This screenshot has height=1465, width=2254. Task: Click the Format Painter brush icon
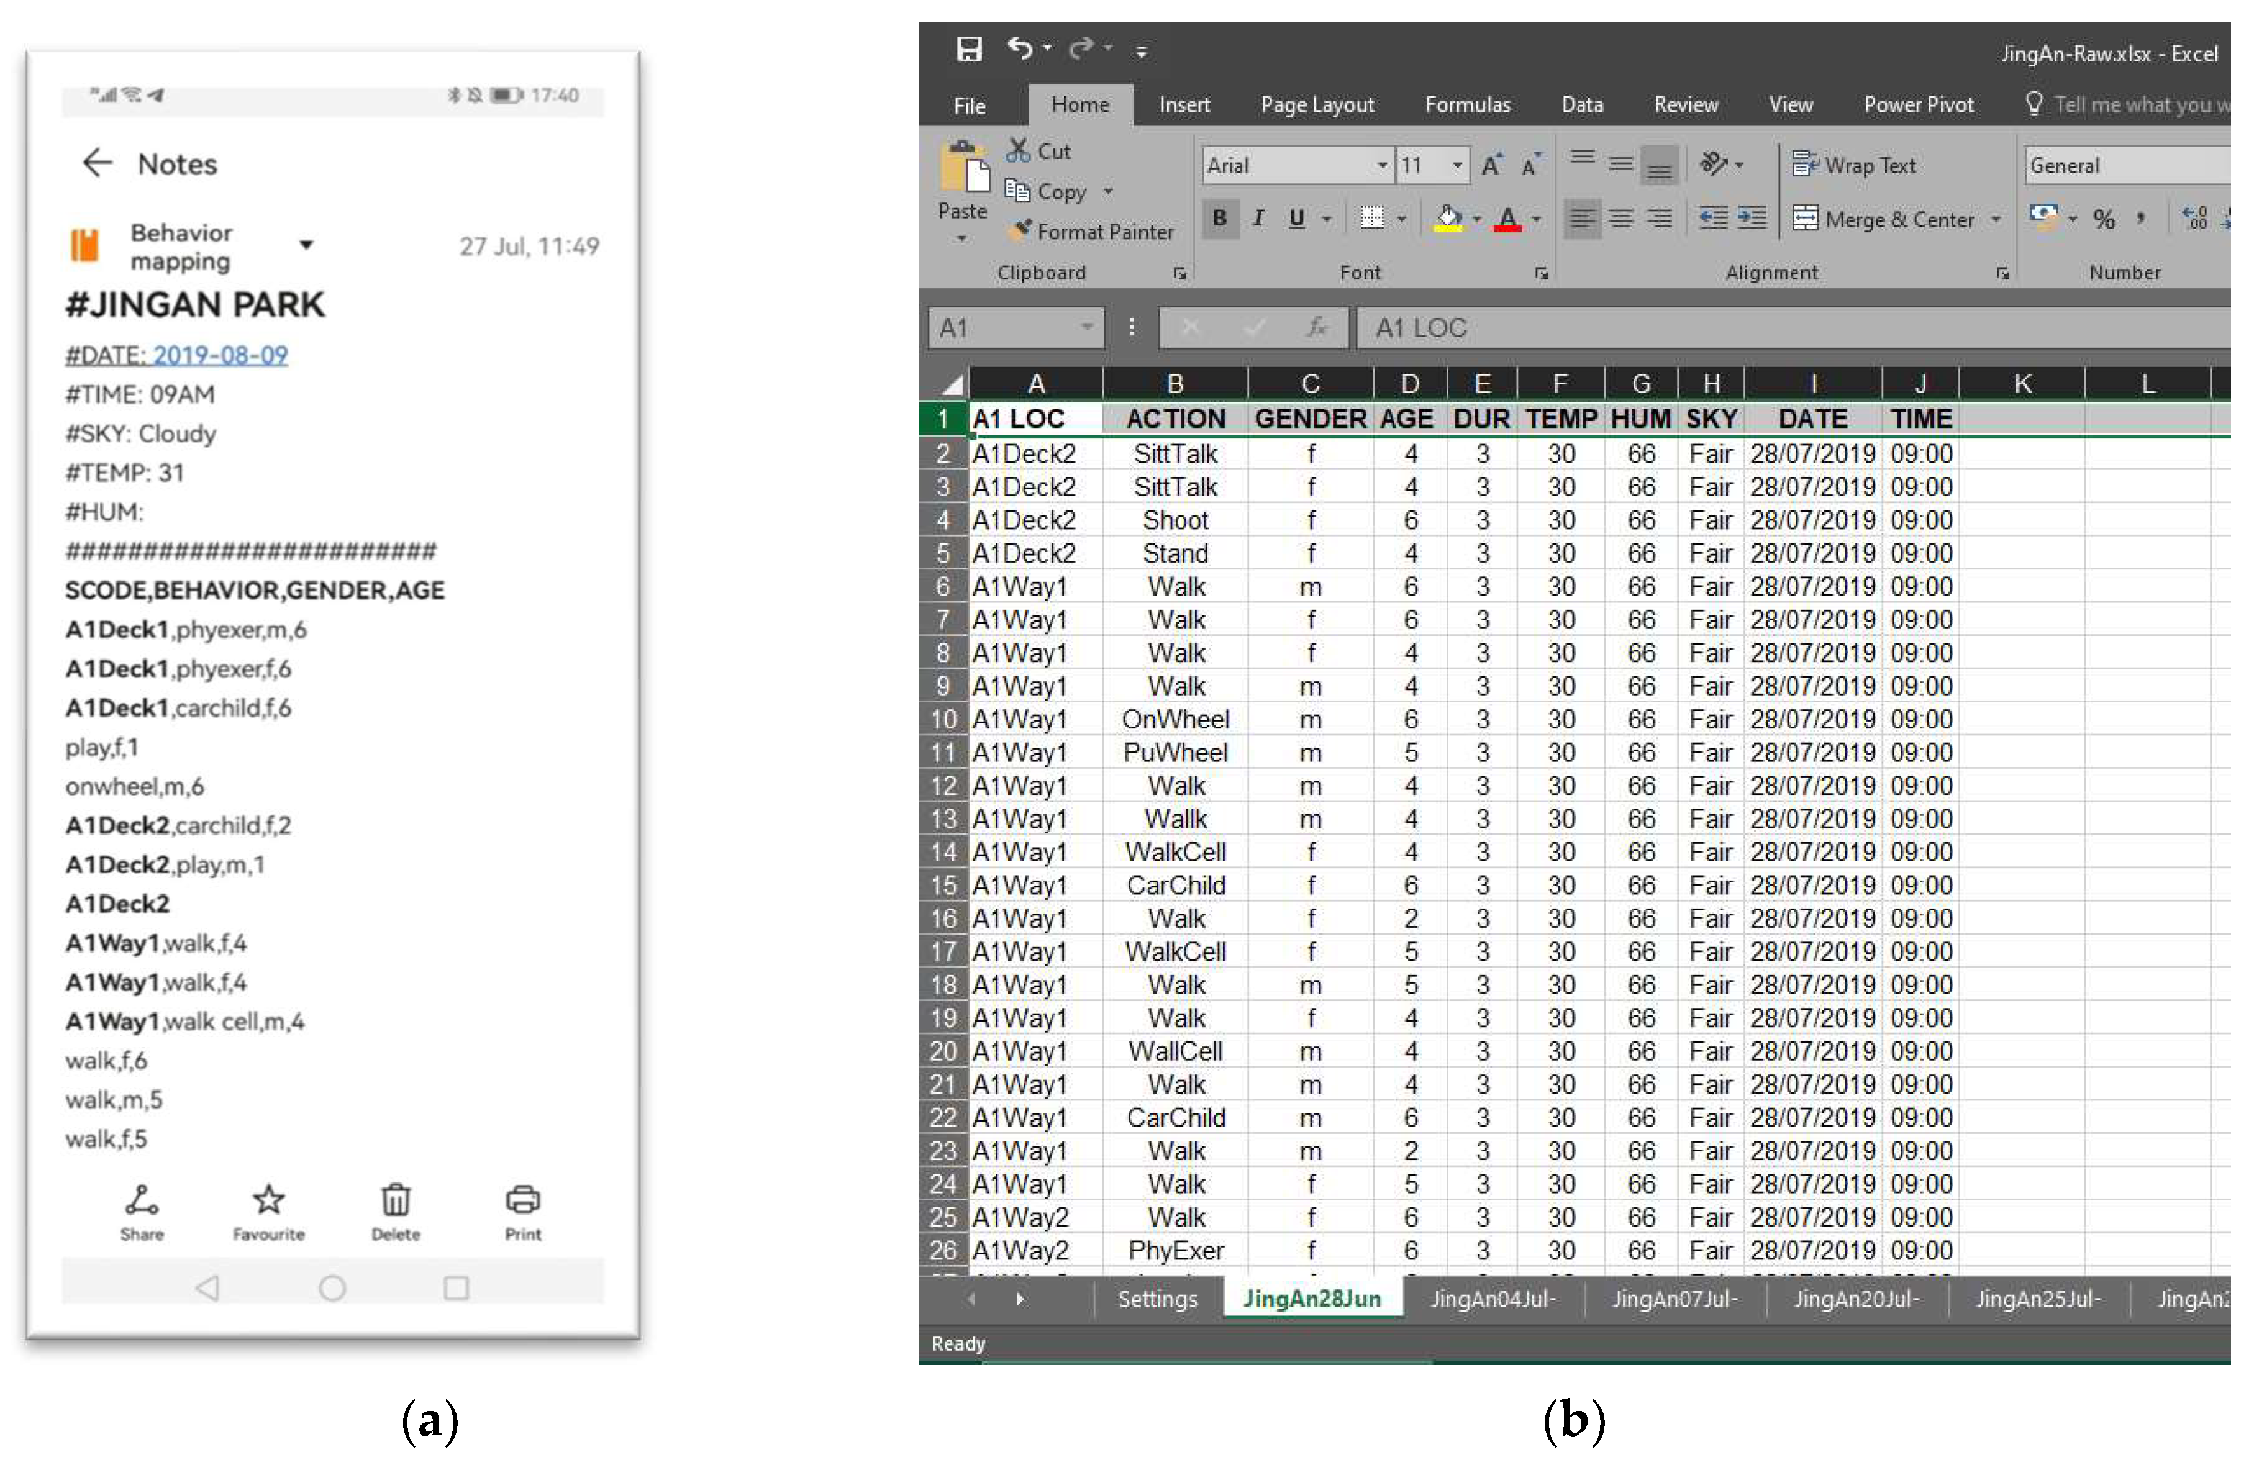(x=1021, y=230)
